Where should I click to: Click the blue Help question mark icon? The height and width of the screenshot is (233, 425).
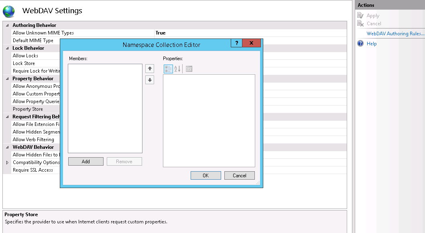coord(360,43)
